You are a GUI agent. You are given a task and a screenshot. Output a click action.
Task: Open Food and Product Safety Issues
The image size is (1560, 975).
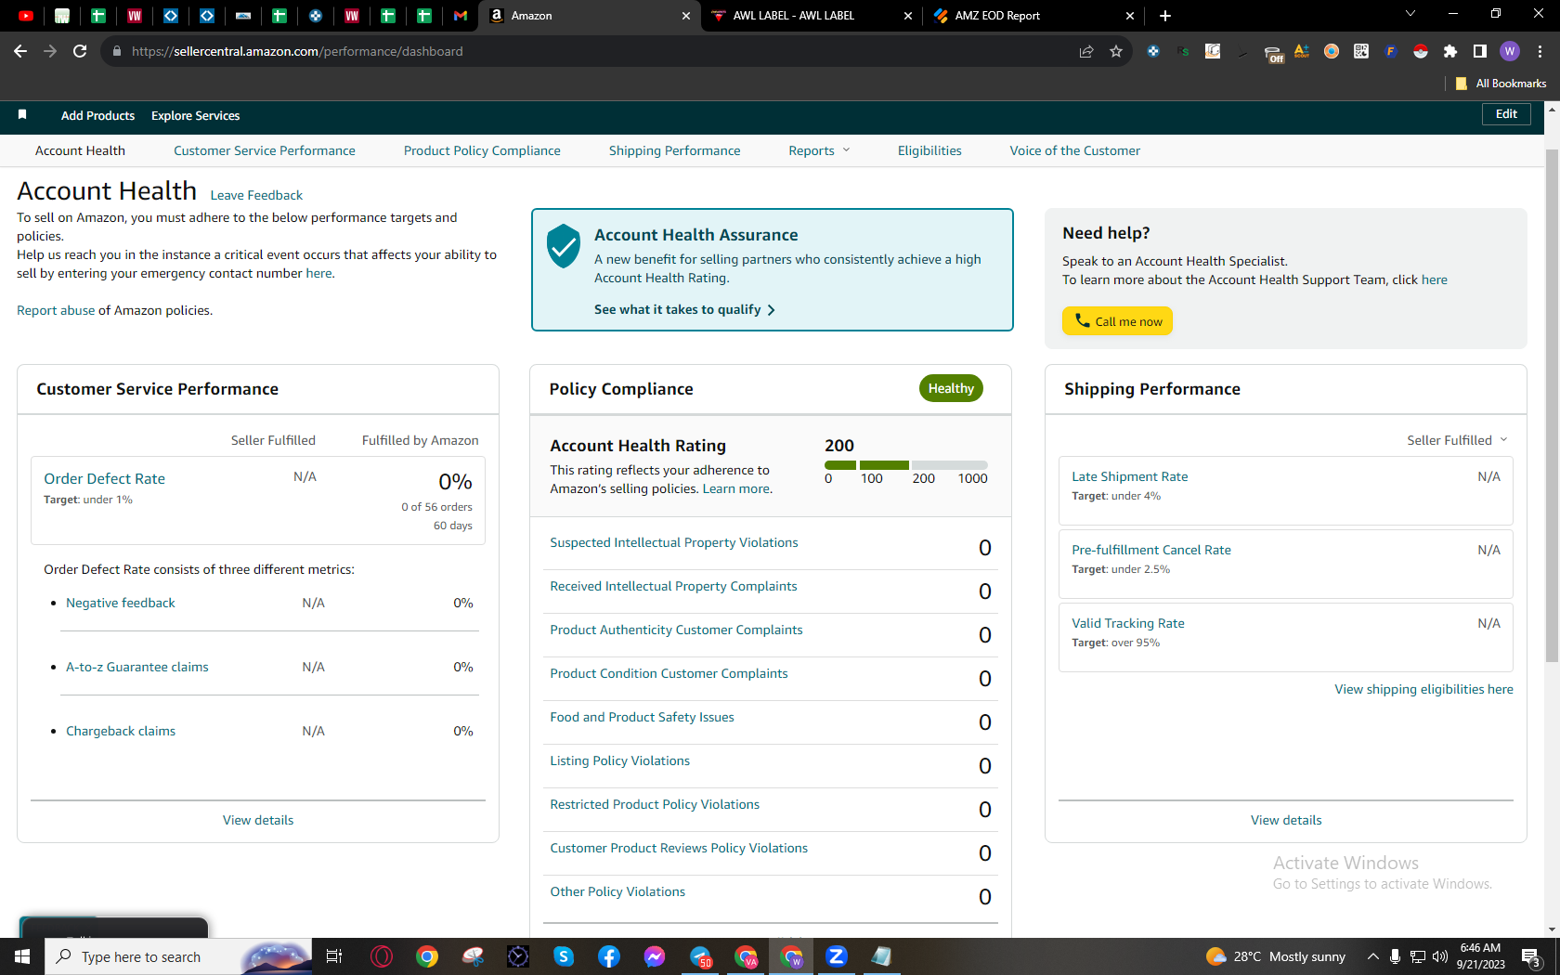[x=642, y=717]
